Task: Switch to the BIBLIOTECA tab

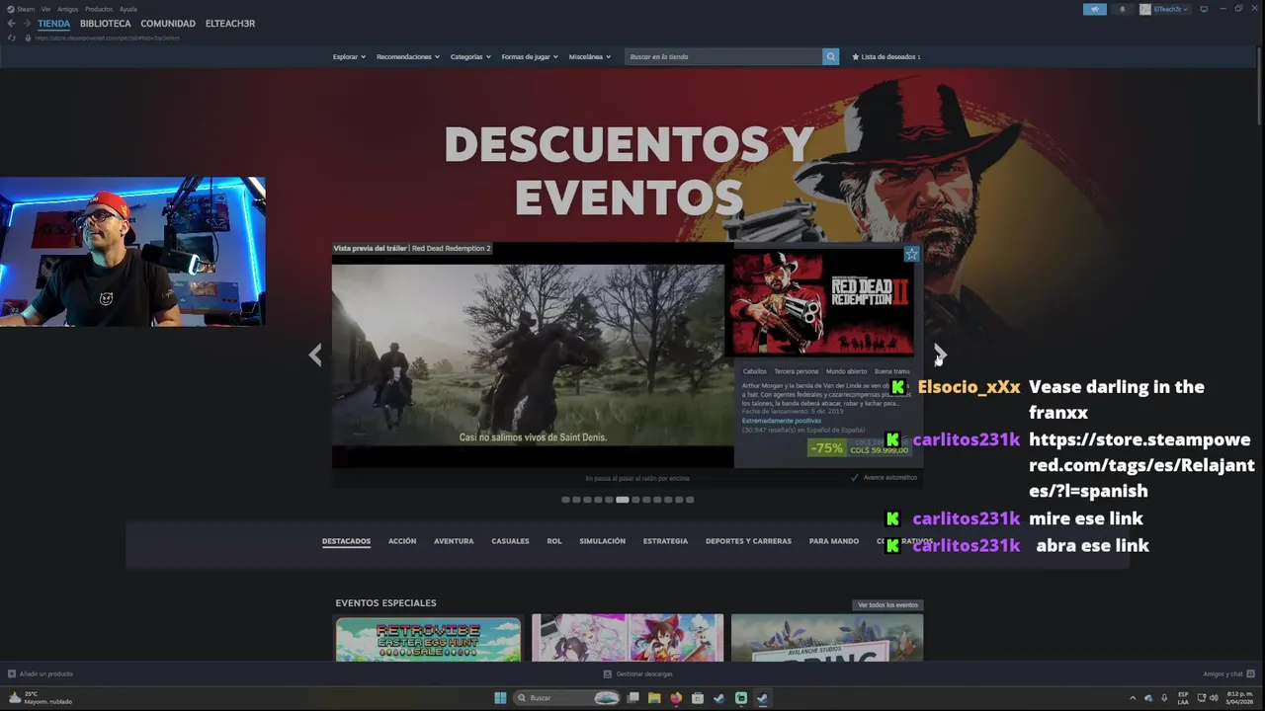Action: [x=105, y=24]
